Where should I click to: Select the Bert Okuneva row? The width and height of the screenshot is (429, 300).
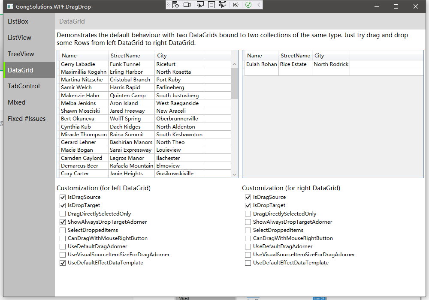(145, 119)
